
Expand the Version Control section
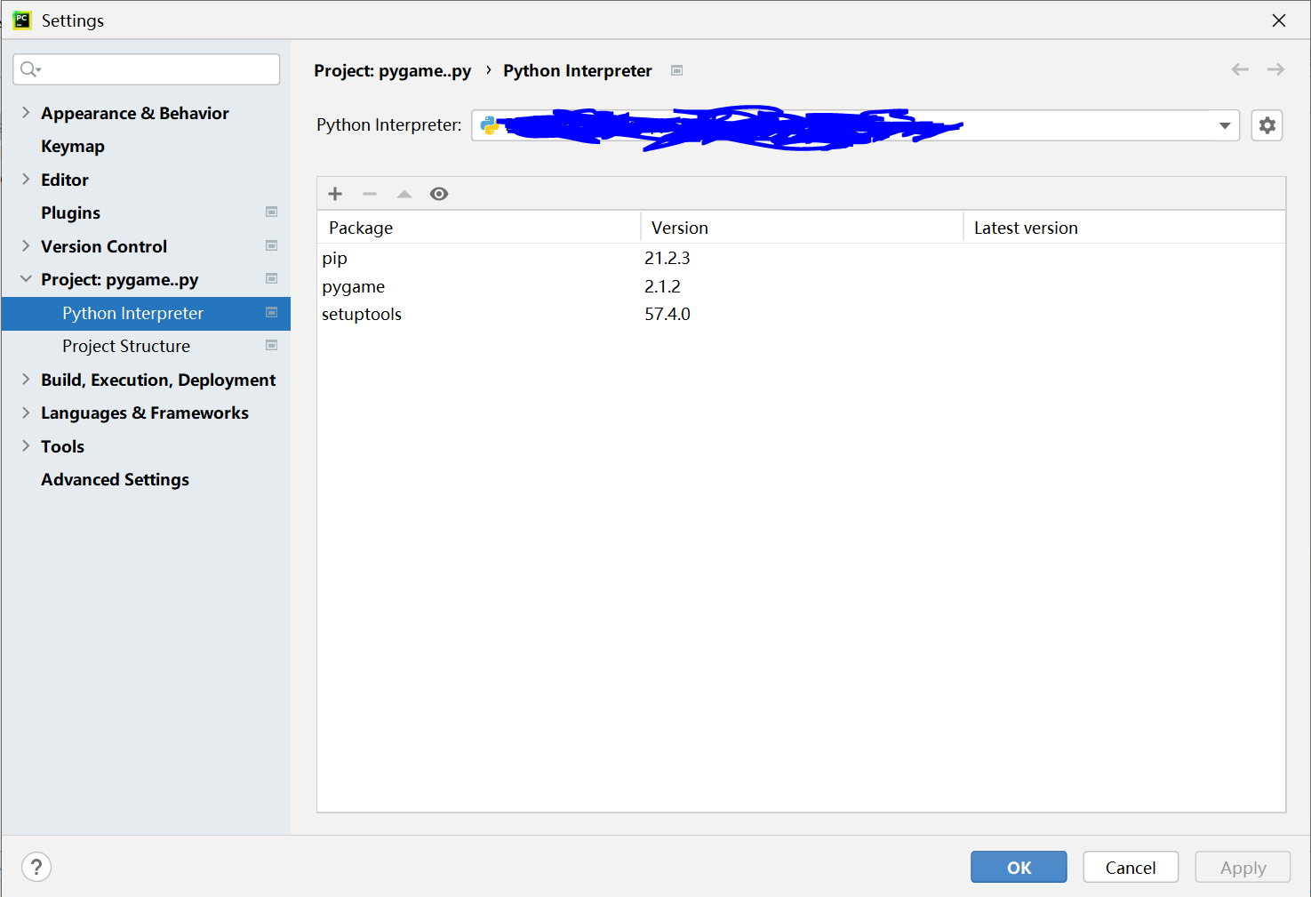(26, 245)
